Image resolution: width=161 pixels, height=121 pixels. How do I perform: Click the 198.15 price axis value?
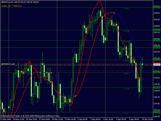157,97
